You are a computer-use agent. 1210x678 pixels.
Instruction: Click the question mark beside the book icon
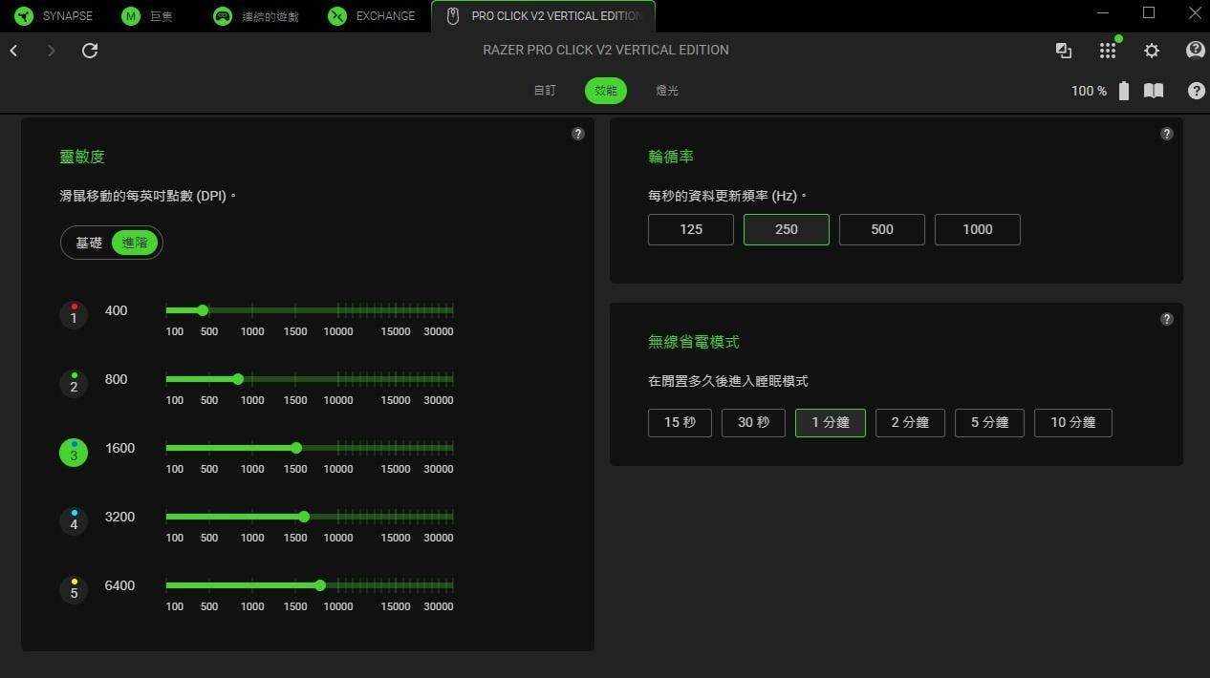coord(1197,91)
